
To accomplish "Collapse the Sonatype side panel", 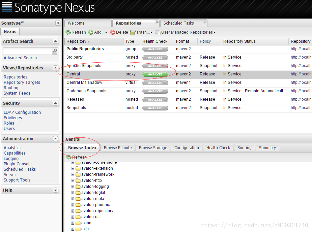I will pyautogui.click(x=57, y=23).
